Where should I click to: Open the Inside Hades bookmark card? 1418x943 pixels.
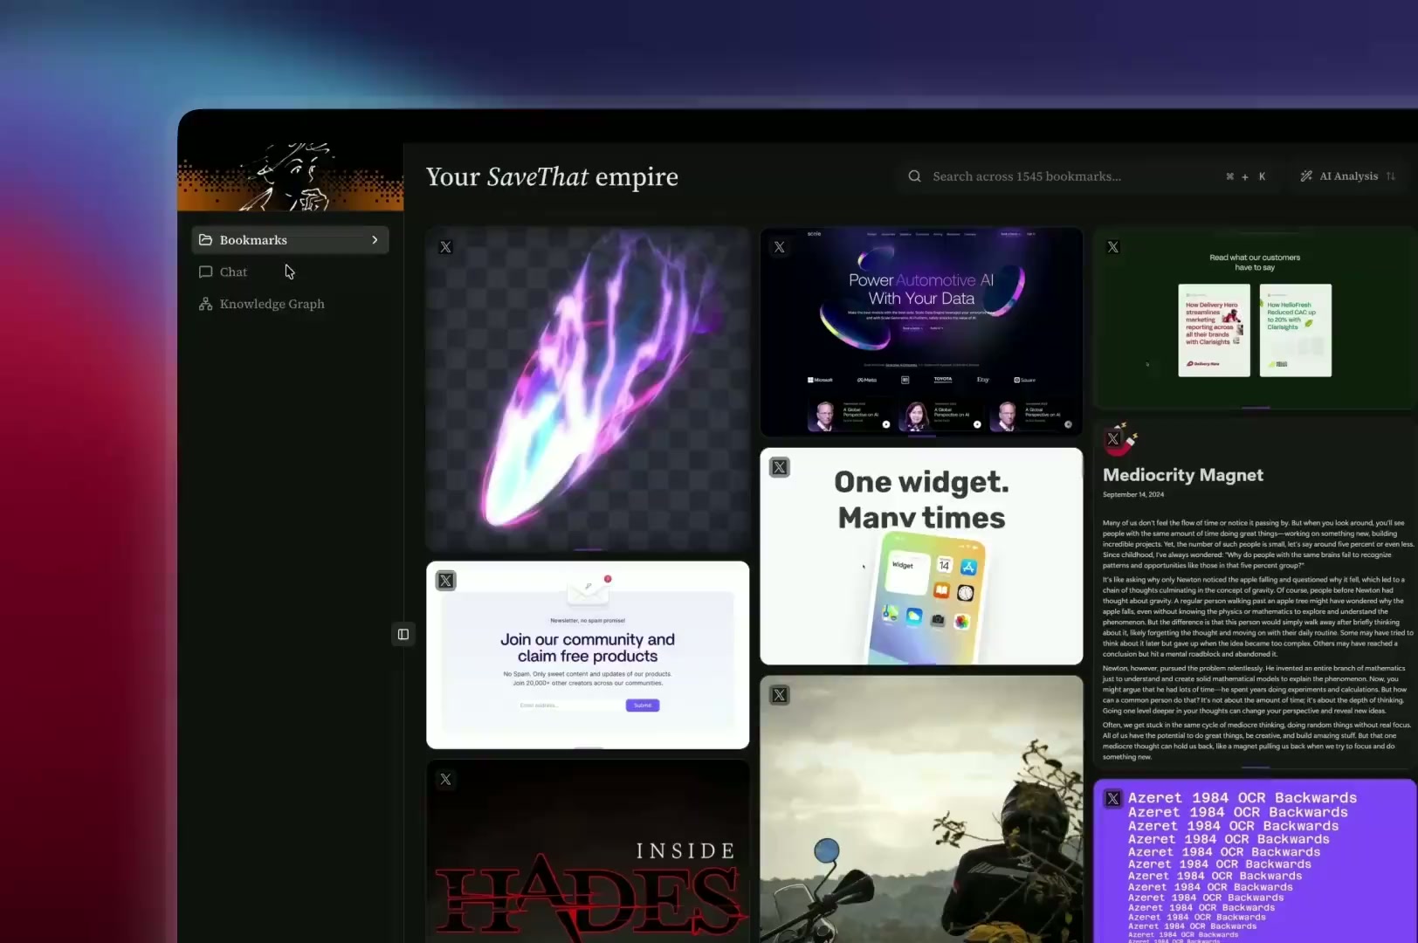tap(588, 851)
